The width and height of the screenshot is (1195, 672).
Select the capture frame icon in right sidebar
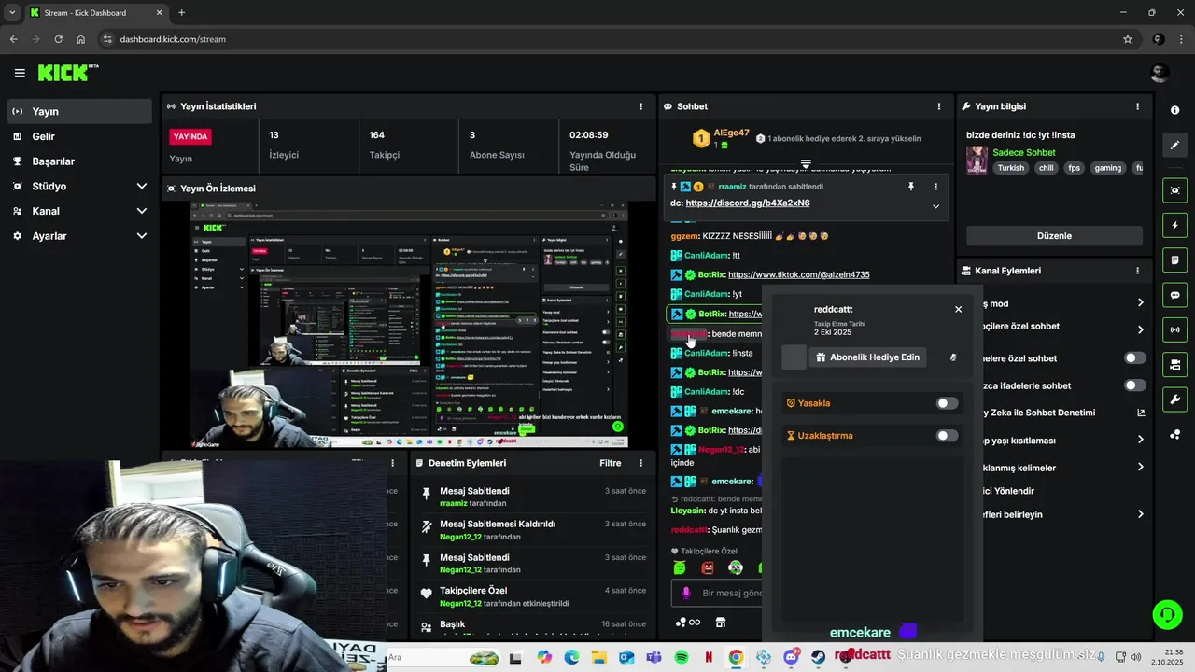(x=1174, y=190)
